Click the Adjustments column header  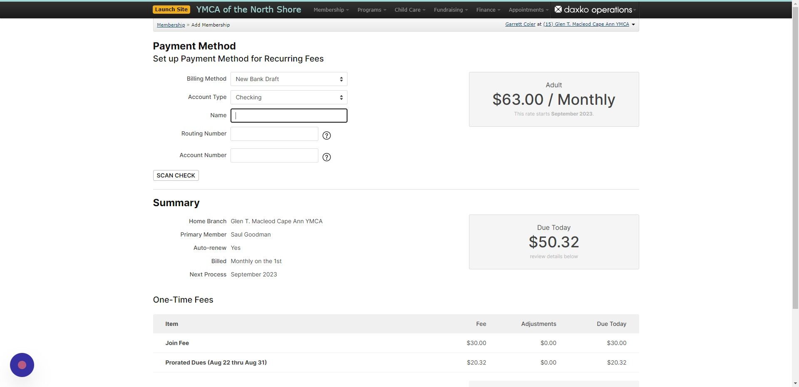click(538, 324)
